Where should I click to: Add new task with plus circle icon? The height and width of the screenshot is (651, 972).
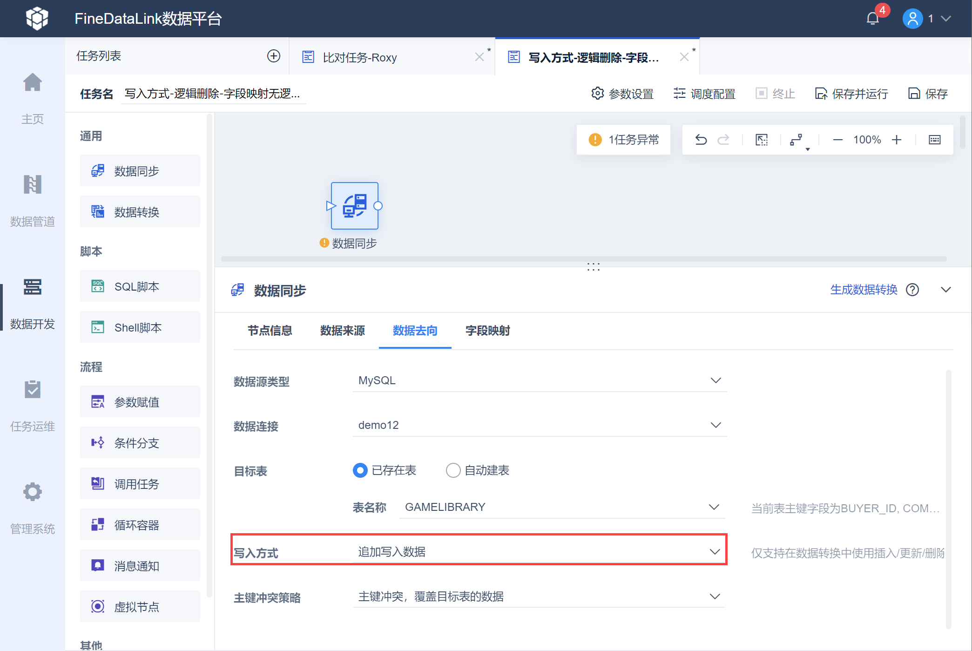(274, 56)
